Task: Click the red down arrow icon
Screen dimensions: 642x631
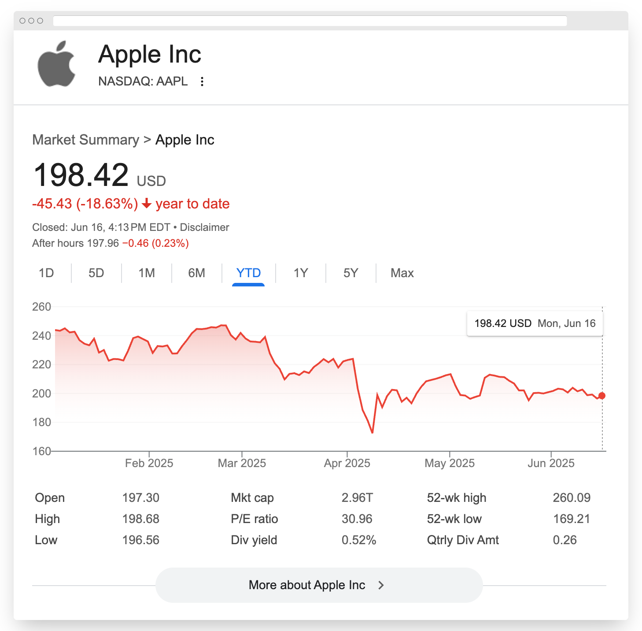Action: pyautogui.click(x=147, y=204)
